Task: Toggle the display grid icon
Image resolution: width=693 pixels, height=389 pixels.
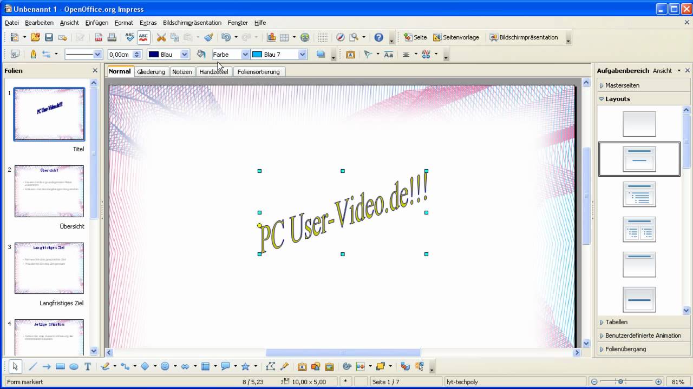Action: pos(323,37)
